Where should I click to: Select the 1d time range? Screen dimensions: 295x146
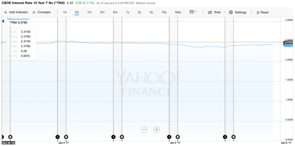tap(65, 12)
